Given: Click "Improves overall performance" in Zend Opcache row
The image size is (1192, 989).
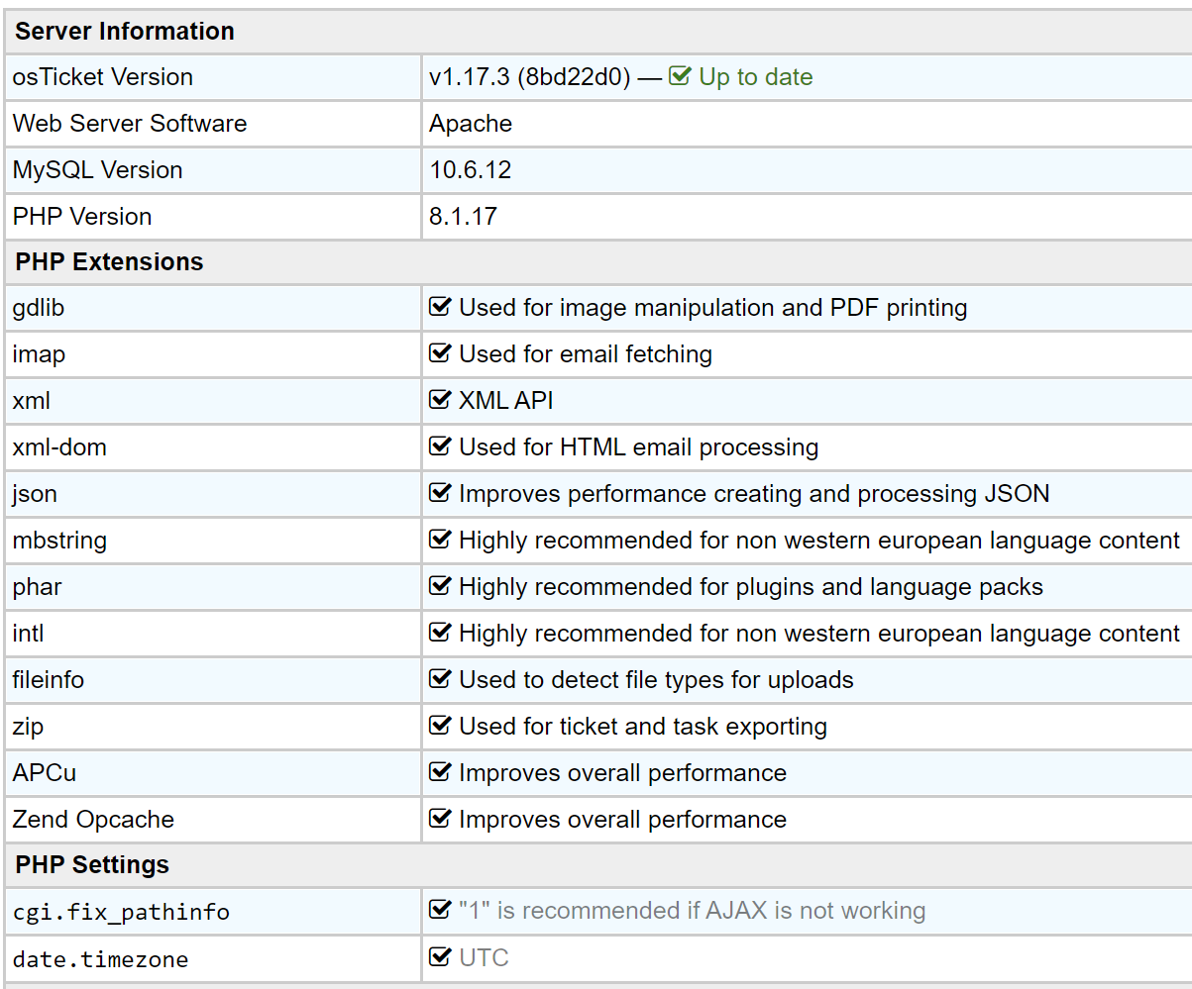Looking at the screenshot, I should [622, 820].
